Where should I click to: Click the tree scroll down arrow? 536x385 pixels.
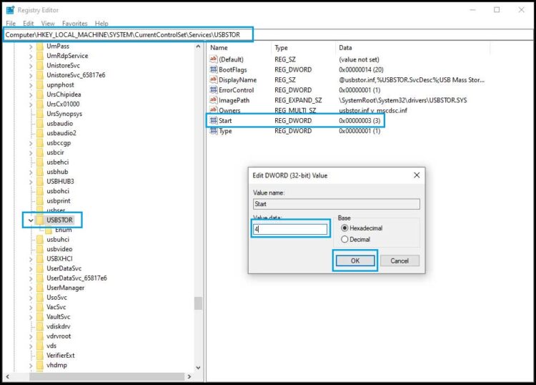coord(198,368)
